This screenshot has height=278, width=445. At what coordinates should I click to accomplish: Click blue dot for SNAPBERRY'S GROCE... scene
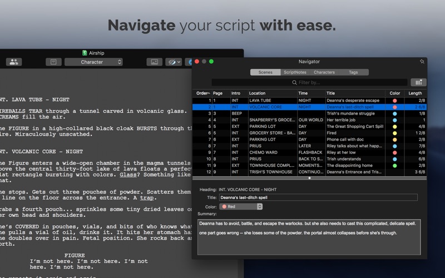point(394,120)
